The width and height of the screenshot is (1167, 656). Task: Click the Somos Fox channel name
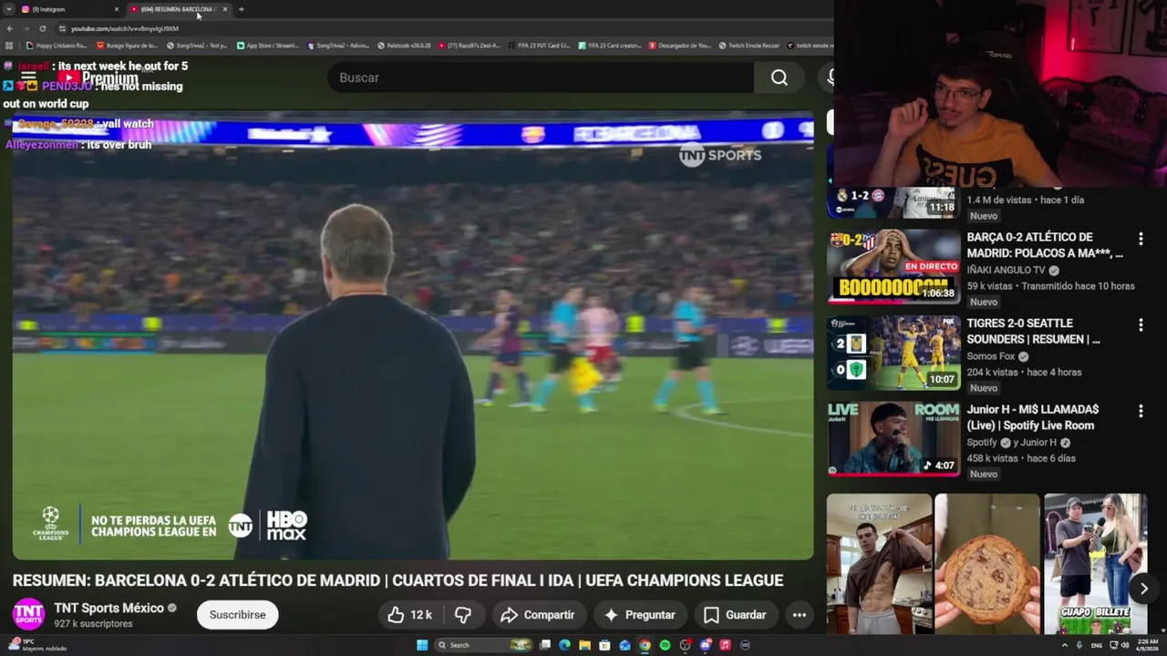(991, 356)
